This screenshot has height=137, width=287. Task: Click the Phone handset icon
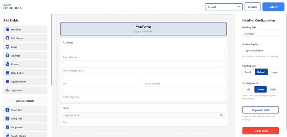(x=7, y=64)
